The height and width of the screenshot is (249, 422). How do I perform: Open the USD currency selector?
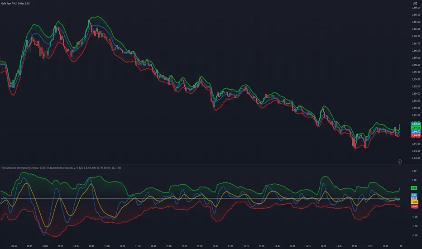click(x=415, y=4)
